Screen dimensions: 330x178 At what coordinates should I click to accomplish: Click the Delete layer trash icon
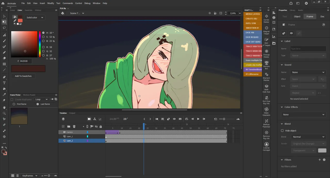[x=74, y=126]
